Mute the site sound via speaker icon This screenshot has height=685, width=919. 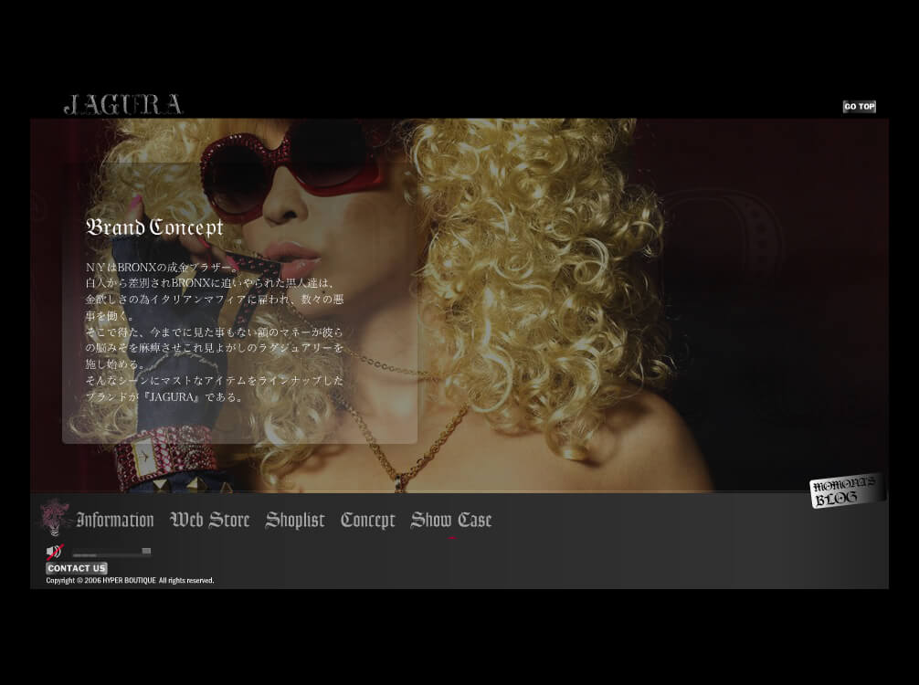tap(55, 552)
